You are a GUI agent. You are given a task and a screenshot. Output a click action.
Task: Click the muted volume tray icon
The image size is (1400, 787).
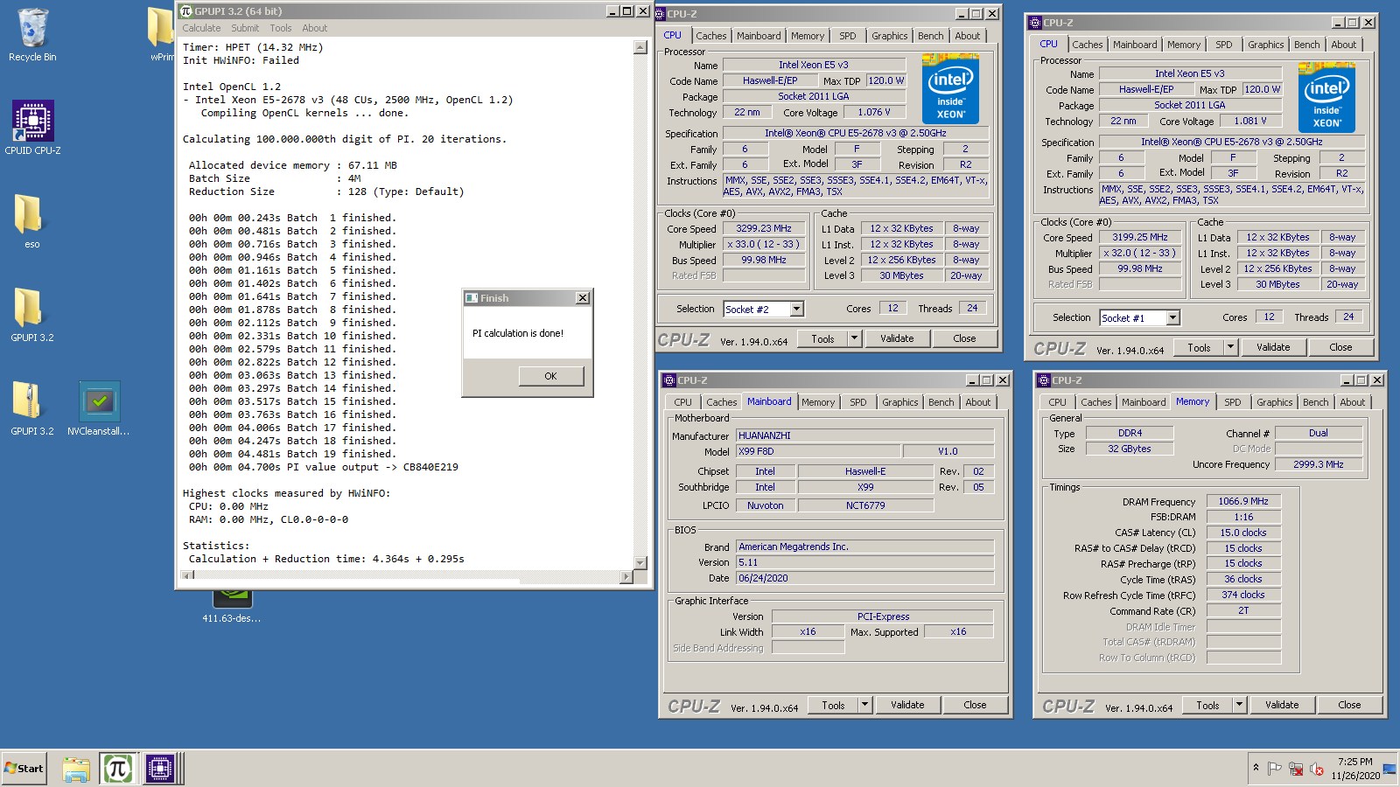point(1317,770)
